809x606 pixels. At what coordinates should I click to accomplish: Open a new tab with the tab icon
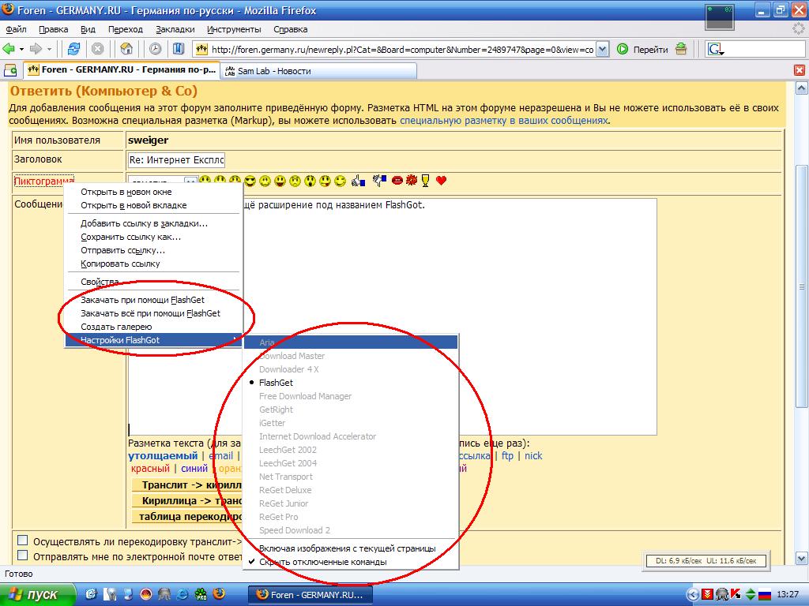pyautogui.click(x=9, y=69)
